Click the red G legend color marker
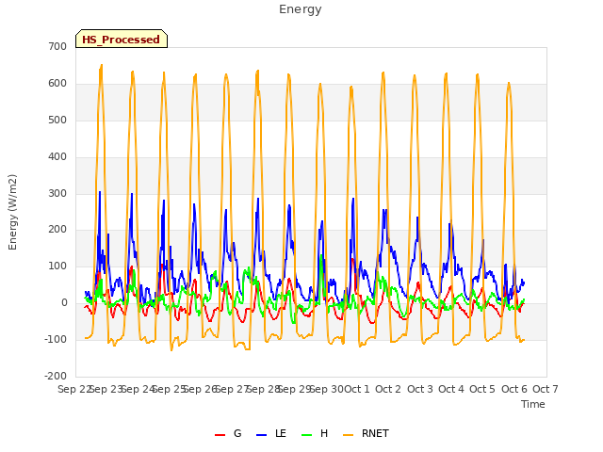This screenshot has height=452, width=603. (220, 435)
